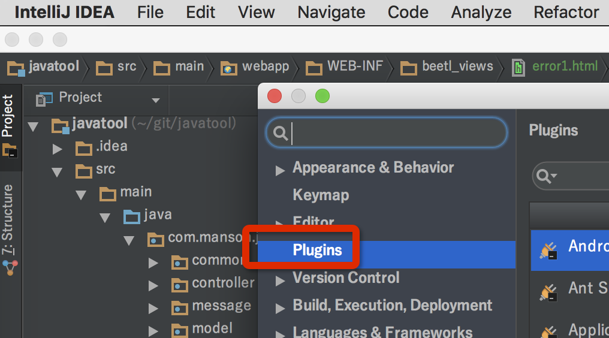Open the Edit menu
Image resolution: width=609 pixels, height=338 pixels.
pos(200,12)
